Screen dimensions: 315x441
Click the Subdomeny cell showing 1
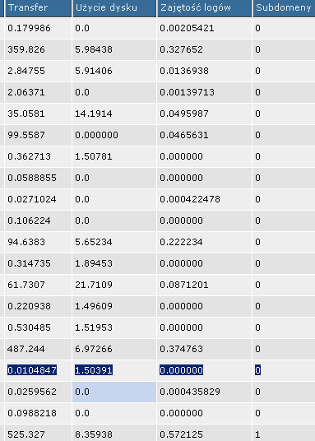257,434
